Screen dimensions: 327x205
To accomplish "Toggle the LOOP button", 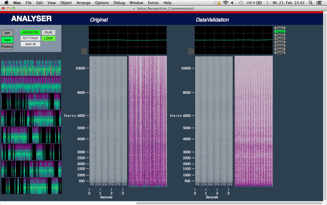I will pos(48,38).
